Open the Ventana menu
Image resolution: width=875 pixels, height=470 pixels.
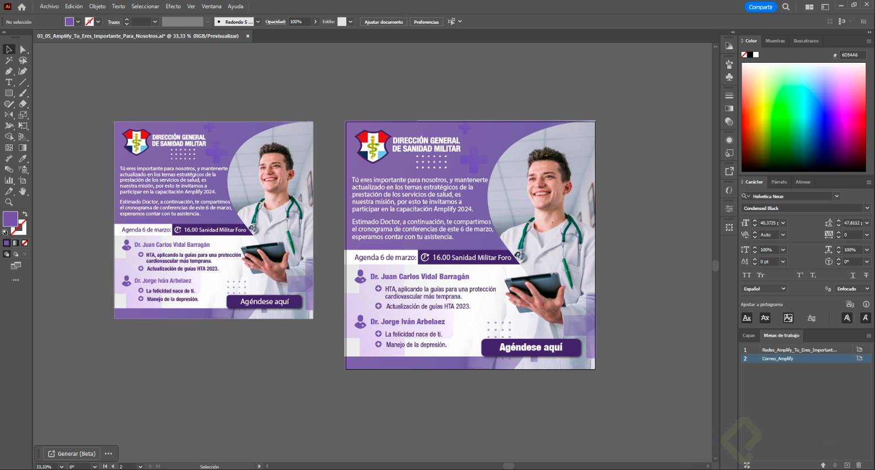211,7
